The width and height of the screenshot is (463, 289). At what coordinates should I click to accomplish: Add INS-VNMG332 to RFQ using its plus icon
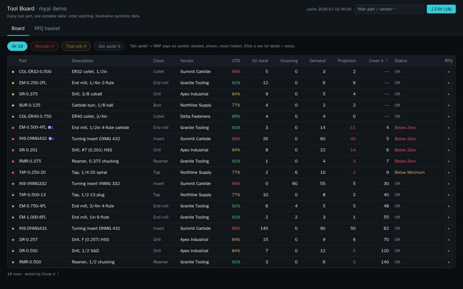(449, 184)
